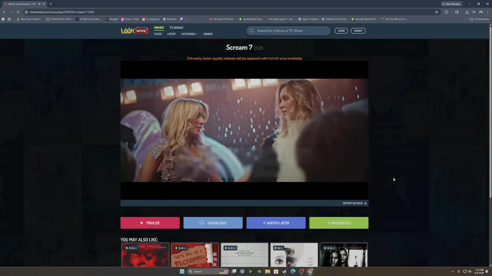Click the Ask Chrome button
The image size is (492, 276).
[x=451, y=4]
